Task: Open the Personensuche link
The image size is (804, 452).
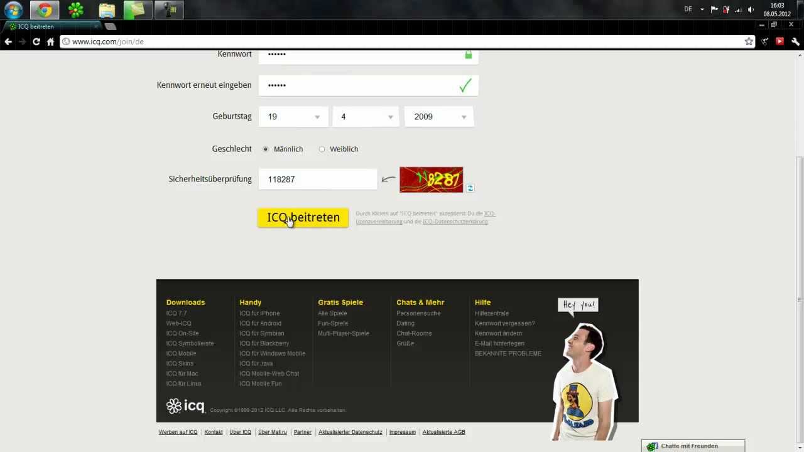Action: point(418,313)
